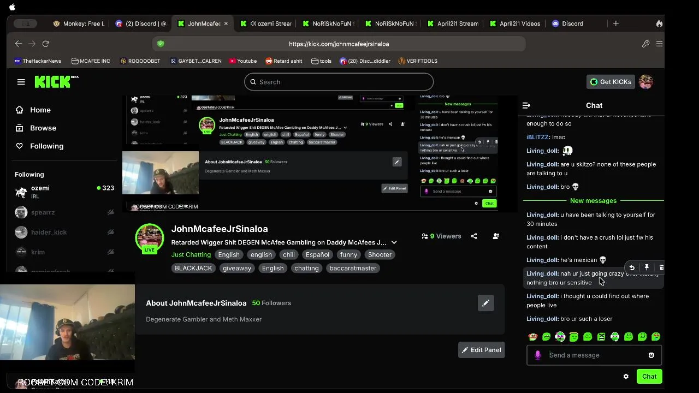The height and width of the screenshot is (393, 699).
Task: Open TheHackerNews bookmark
Action: coord(38,61)
